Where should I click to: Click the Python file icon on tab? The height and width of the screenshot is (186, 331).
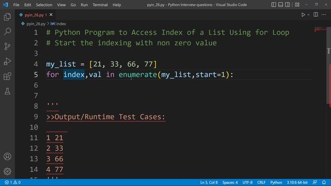point(21,15)
